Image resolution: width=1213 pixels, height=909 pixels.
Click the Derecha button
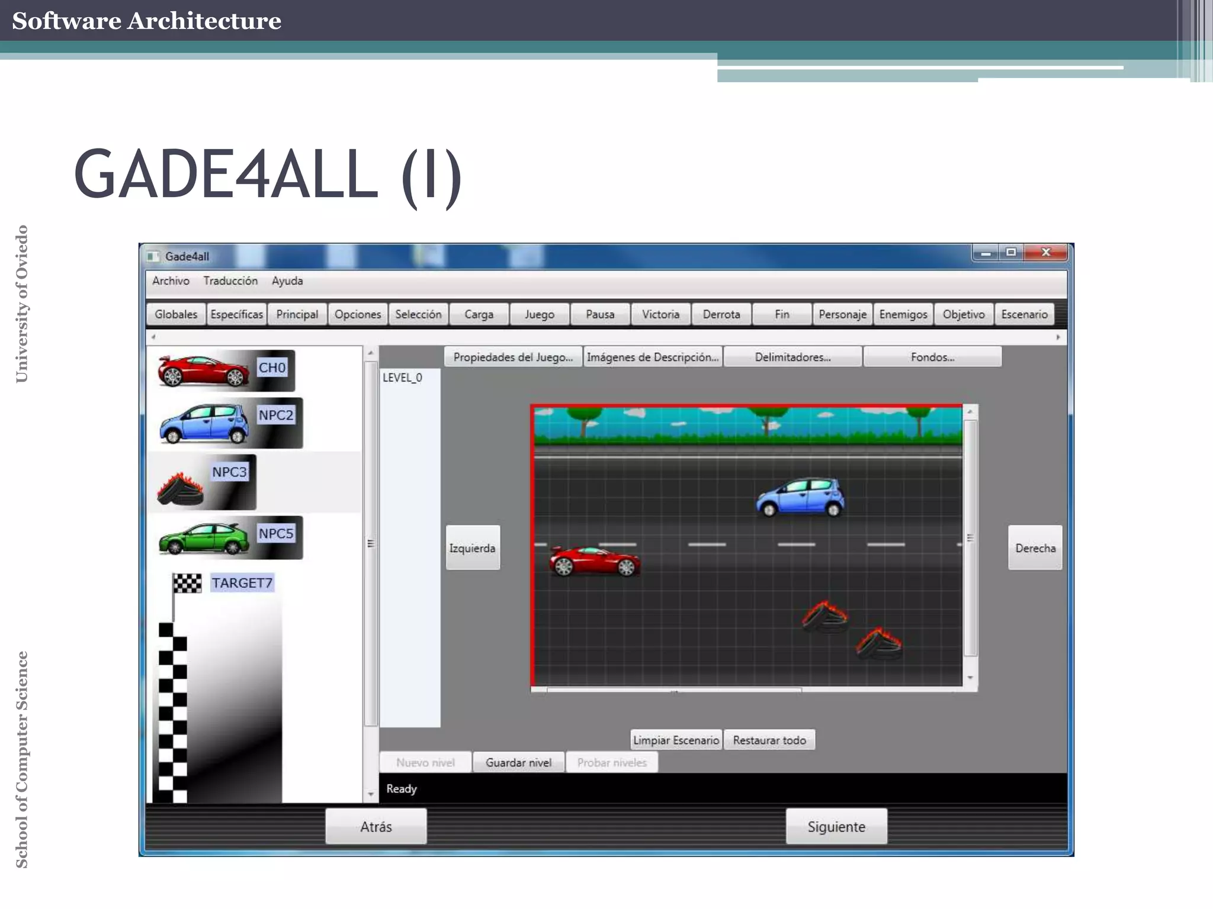(x=1035, y=547)
